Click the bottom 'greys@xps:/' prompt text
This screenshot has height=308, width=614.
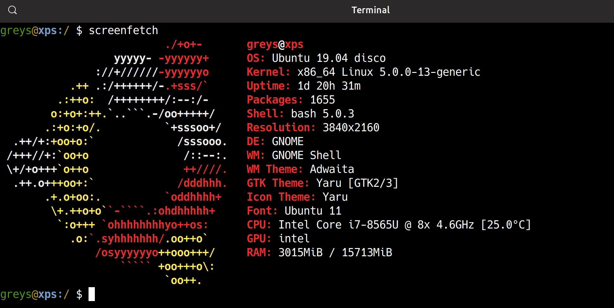(x=35, y=294)
